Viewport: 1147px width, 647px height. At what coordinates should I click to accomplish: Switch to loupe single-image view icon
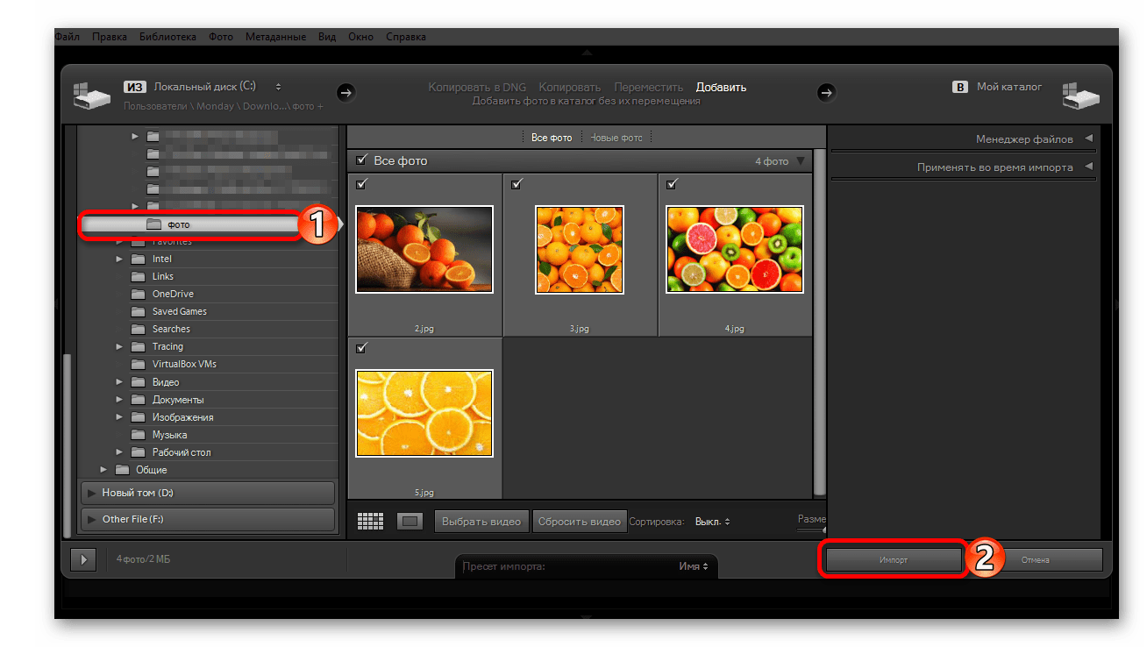[x=410, y=521]
